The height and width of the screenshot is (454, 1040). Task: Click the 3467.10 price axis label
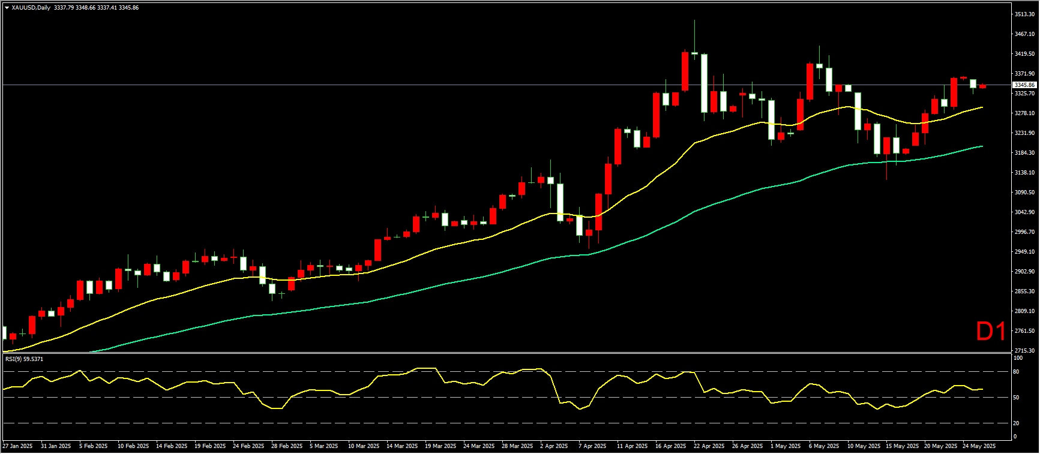tap(1024, 34)
